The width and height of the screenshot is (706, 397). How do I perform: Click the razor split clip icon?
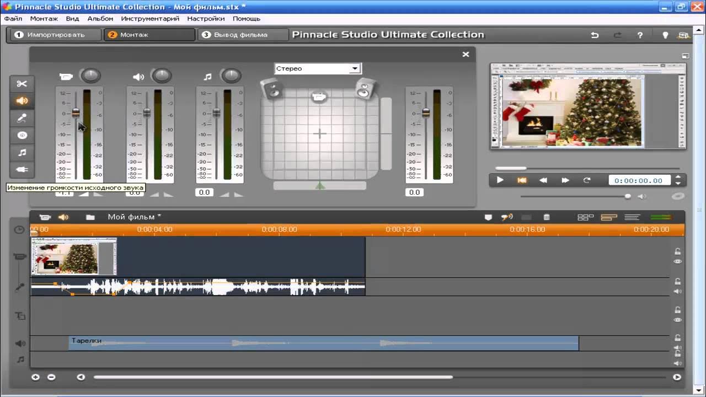click(507, 217)
